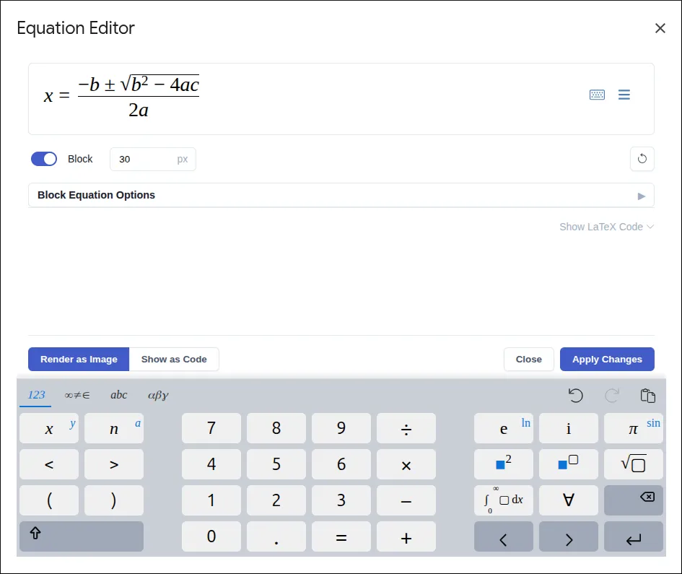682x574 pixels.
Task: Undo the last keyboard input
Action: coord(576,395)
